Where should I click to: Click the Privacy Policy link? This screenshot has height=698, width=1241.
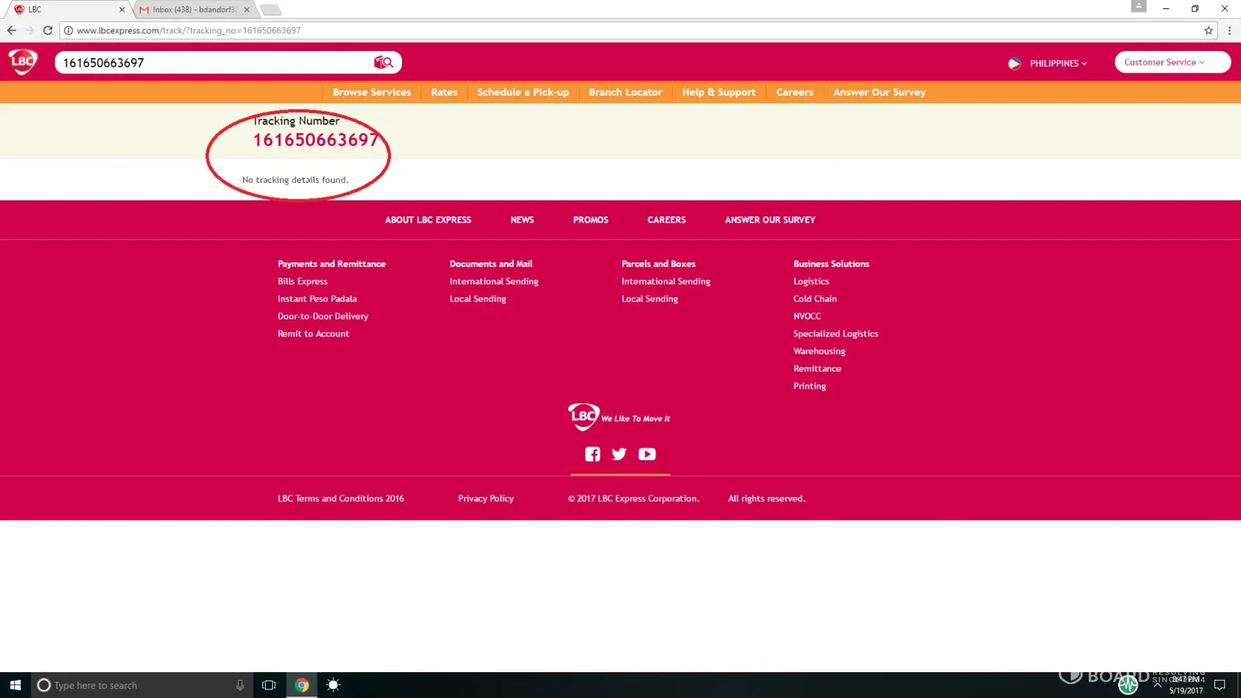click(485, 498)
